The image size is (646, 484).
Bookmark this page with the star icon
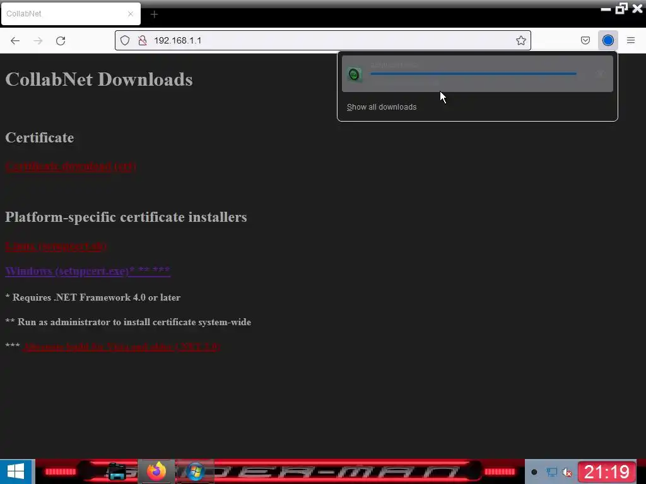tap(520, 40)
